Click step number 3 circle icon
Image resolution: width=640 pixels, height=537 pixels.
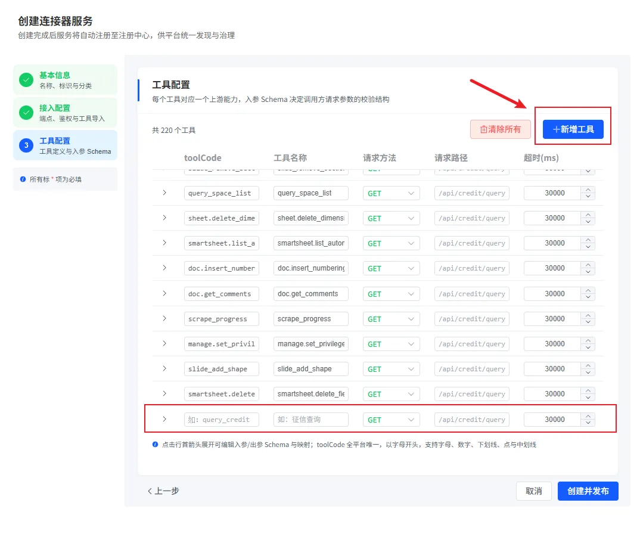tap(26, 145)
